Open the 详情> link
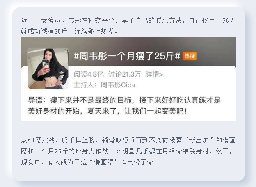 tap(154, 75)
